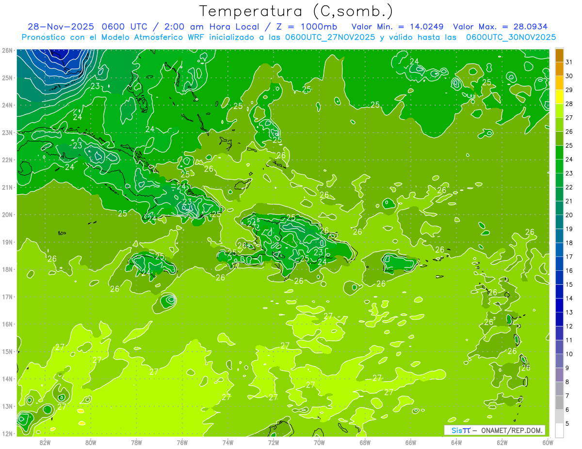
Task: Click the '76W' longitude axis label
Action: [182, 442]
